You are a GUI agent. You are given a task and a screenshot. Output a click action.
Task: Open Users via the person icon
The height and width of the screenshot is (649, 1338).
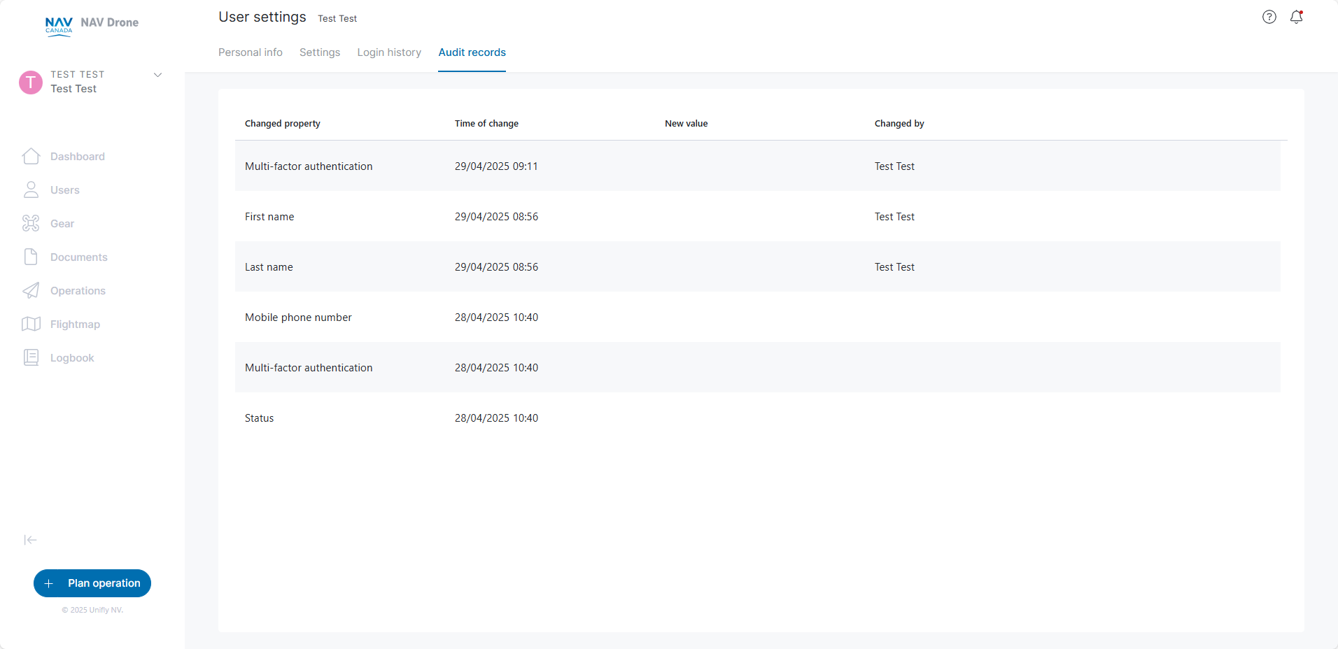(31, 190)
